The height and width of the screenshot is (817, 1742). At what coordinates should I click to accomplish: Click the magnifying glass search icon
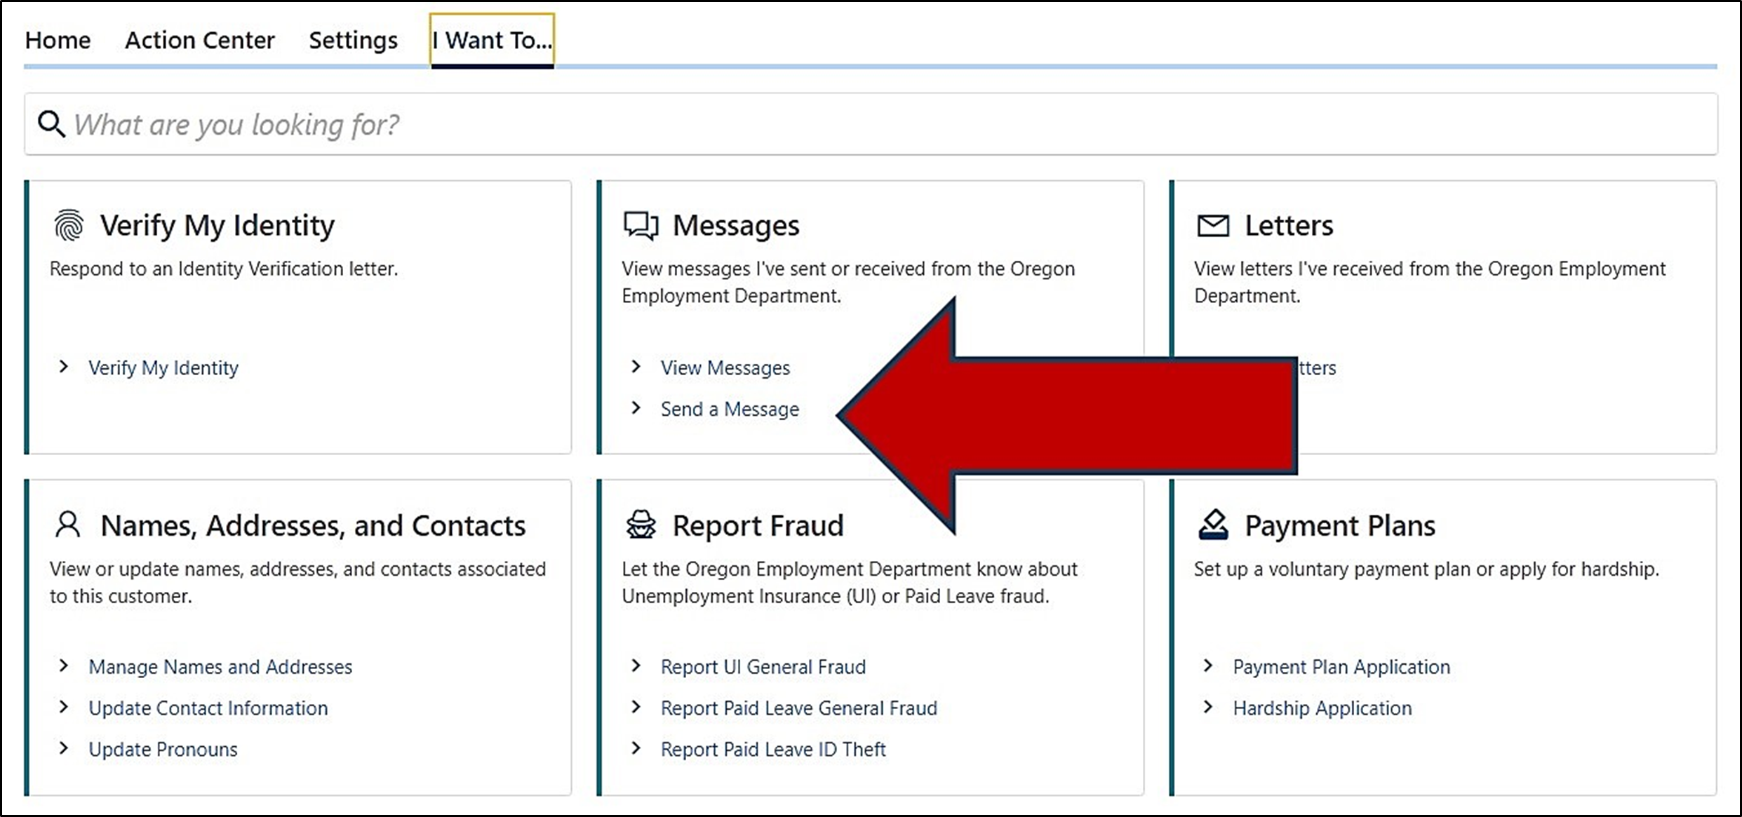coord(50,123)
